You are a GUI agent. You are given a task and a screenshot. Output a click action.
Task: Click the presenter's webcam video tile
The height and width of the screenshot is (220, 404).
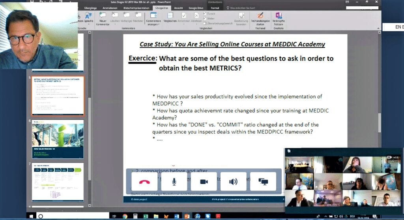pyautogui.click(x=39, y=36)
